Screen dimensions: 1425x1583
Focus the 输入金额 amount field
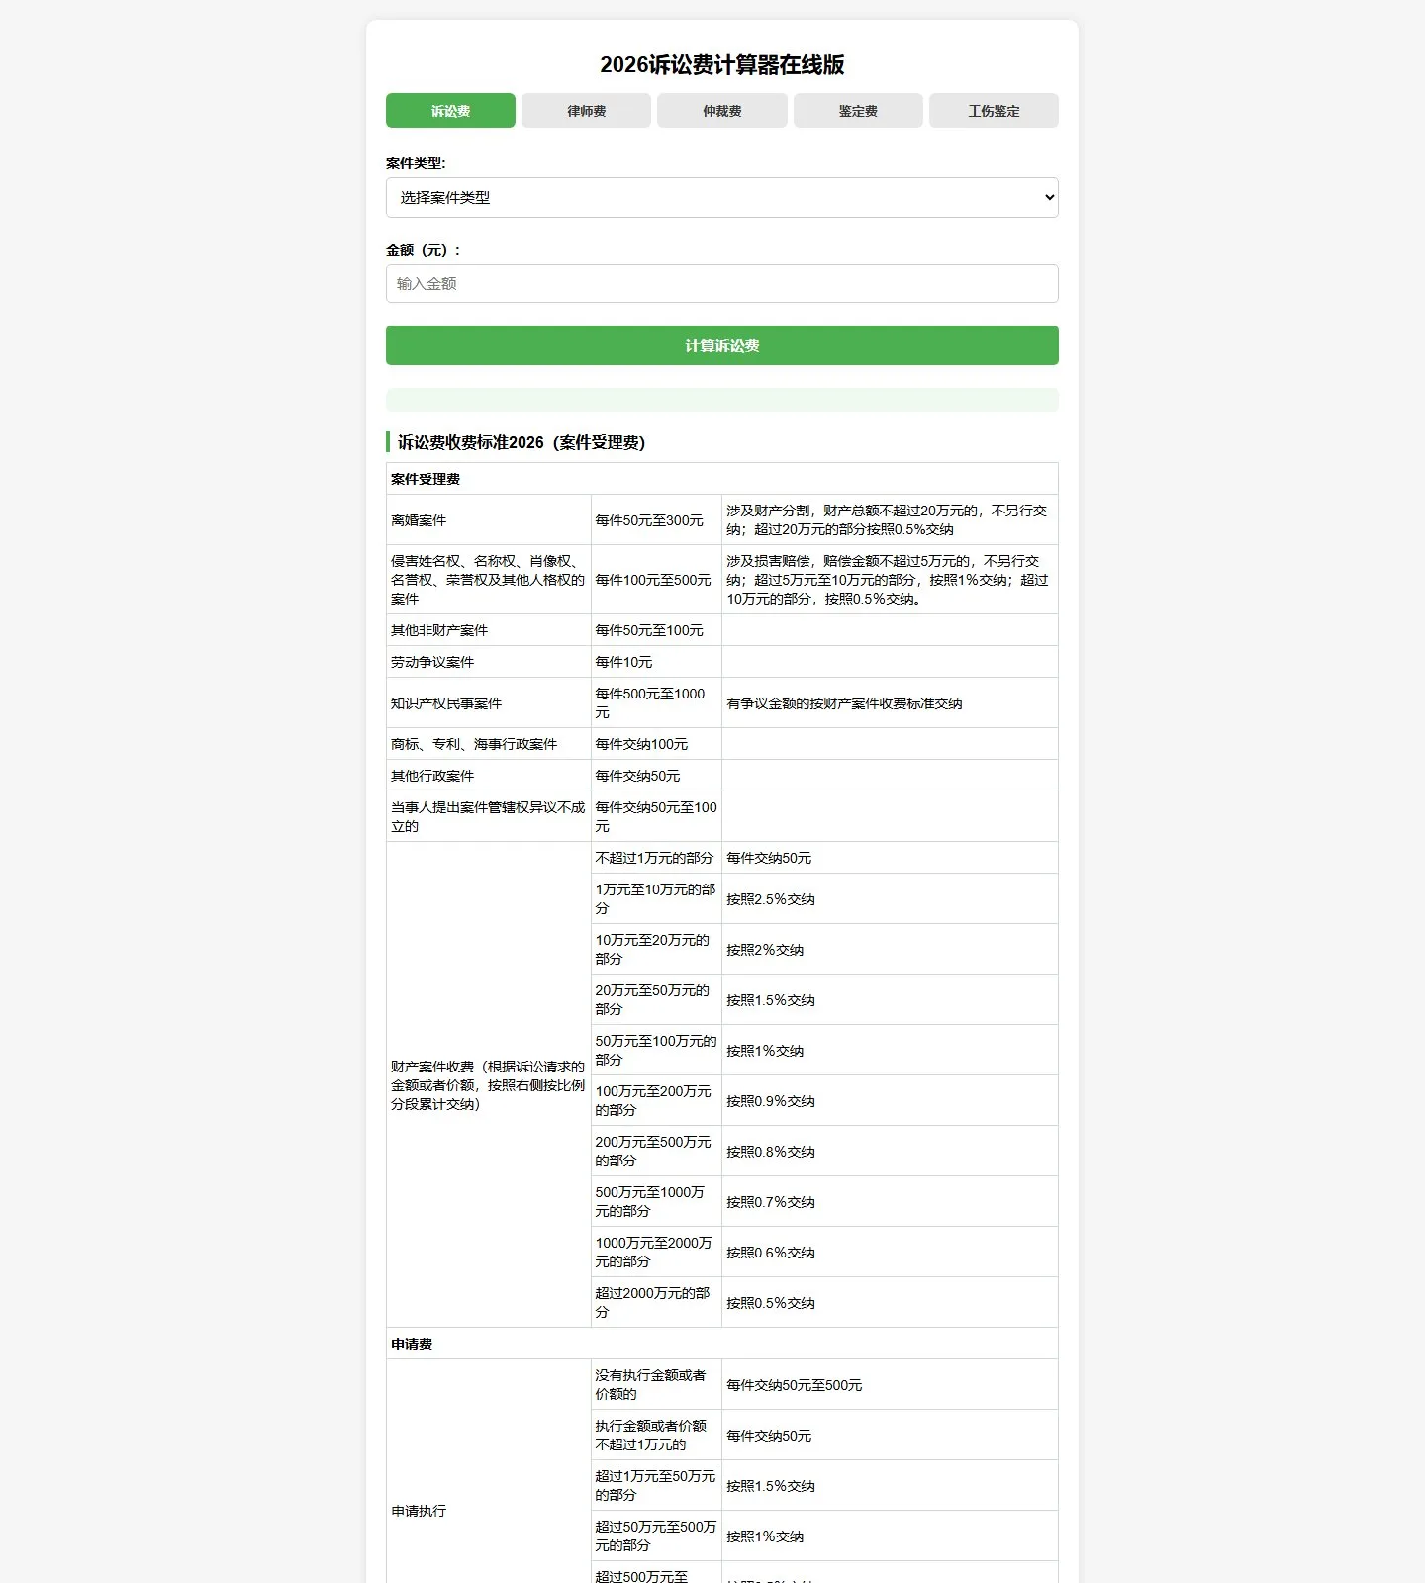coord(722,283)
